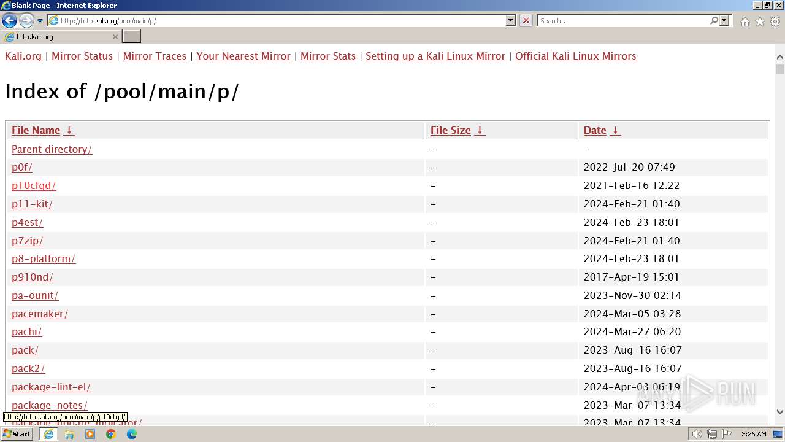
Task: Open the p0f/ directory
Action: pos(22,167)
